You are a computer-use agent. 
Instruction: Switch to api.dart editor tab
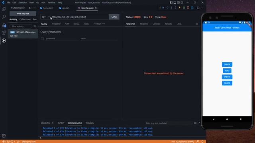(65, 8)
